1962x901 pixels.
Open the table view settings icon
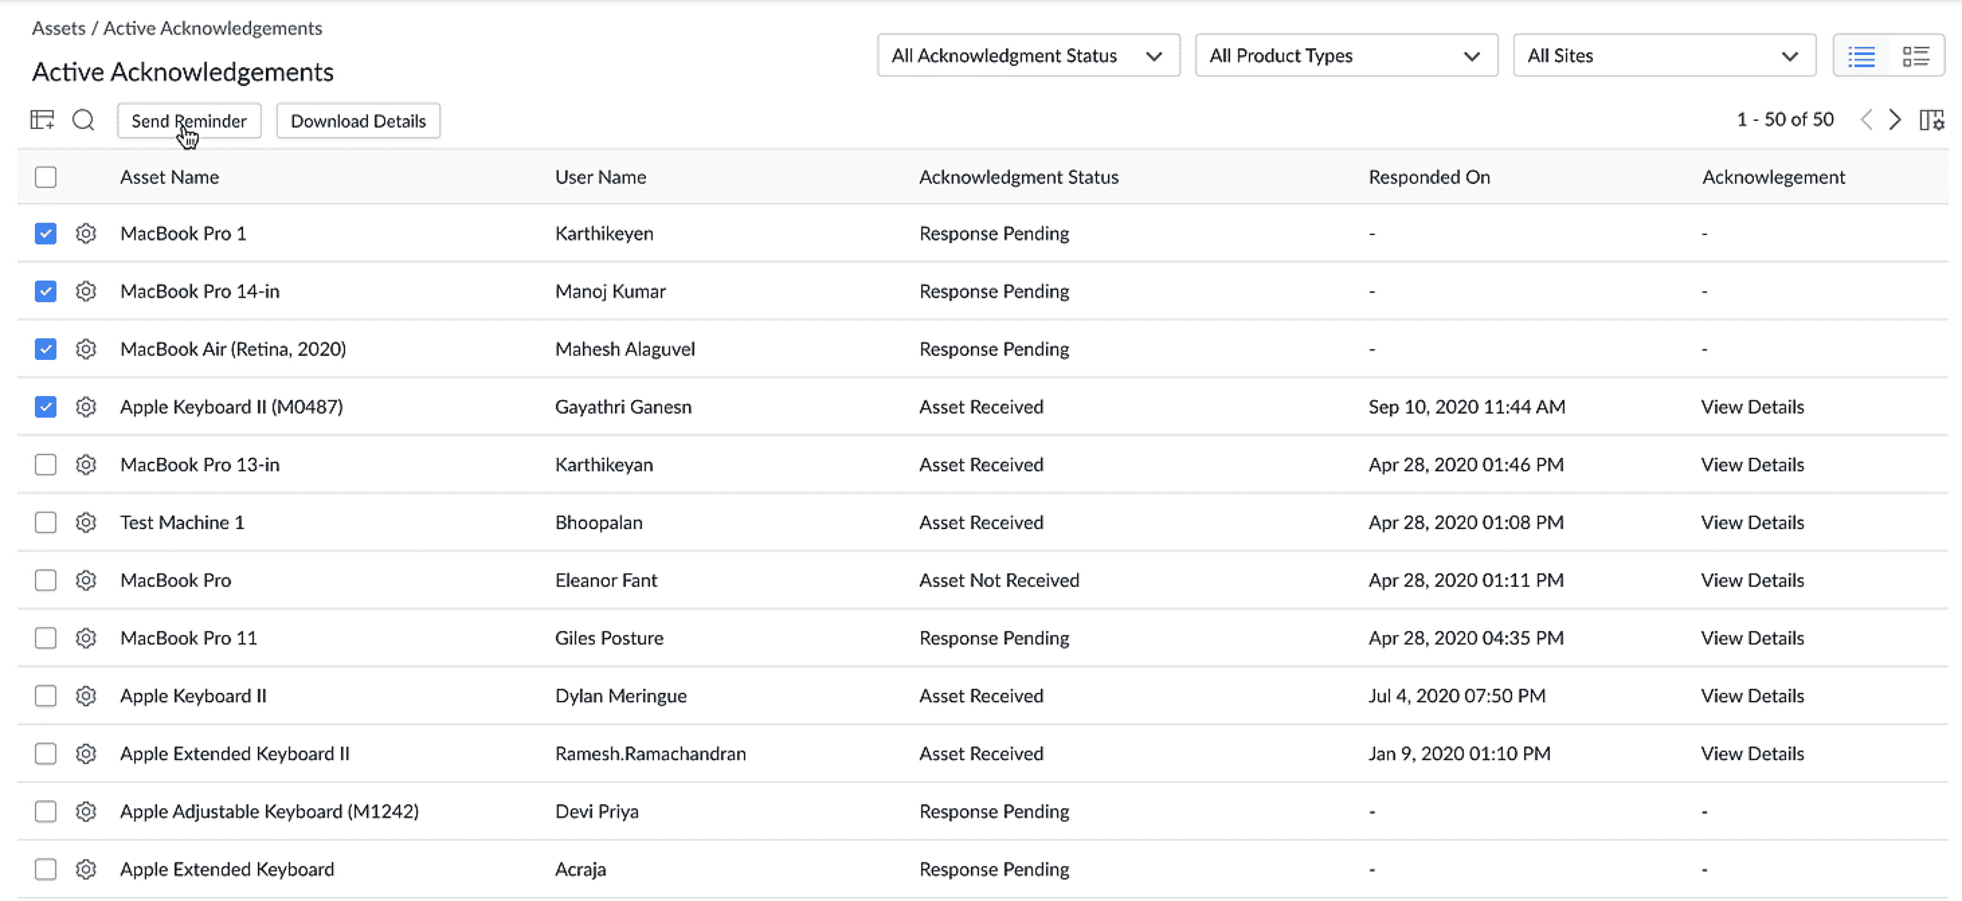[42, 120]
